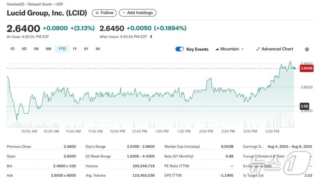
Task: Select the 5D range tab
Action: click(x=24, y=49)
